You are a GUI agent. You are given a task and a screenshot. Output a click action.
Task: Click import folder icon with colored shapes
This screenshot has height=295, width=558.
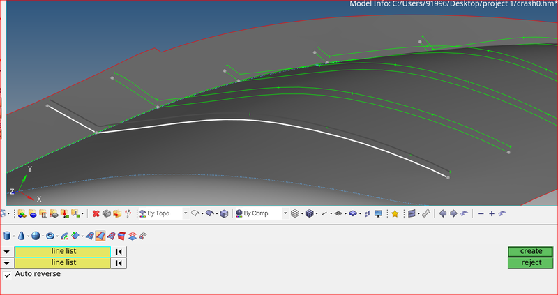tap(22, 213)
